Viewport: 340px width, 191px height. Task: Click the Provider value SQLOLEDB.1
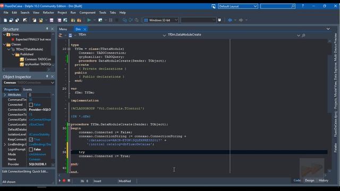[x=38, y=164]
